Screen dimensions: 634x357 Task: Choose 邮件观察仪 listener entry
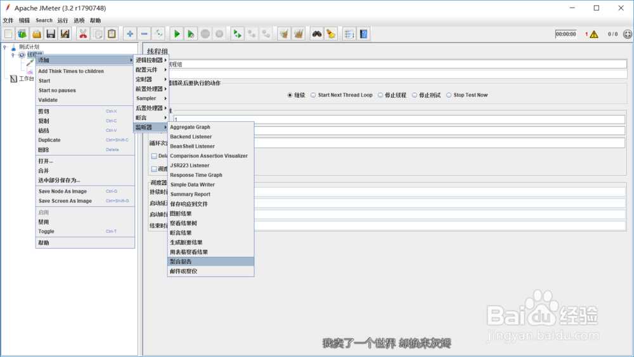(210, 271)
